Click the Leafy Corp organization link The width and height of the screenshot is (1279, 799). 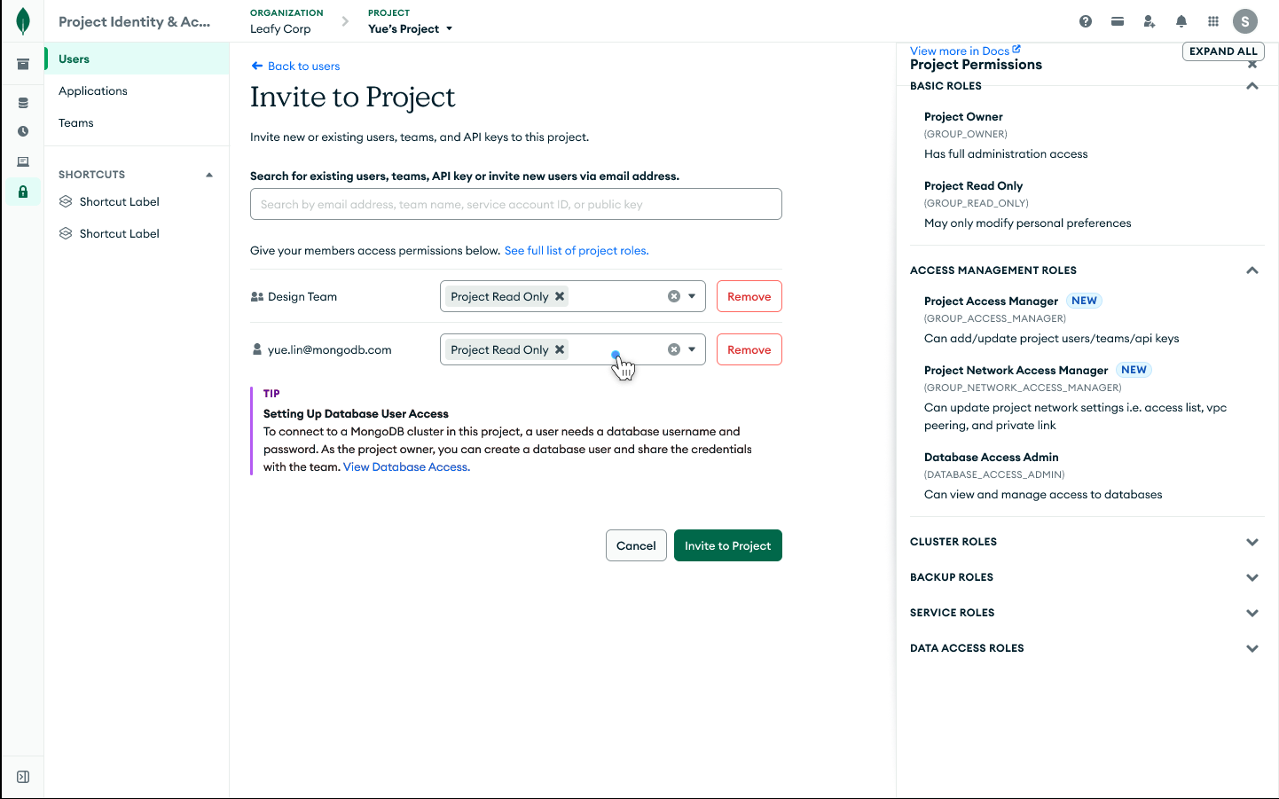point(280,28)
